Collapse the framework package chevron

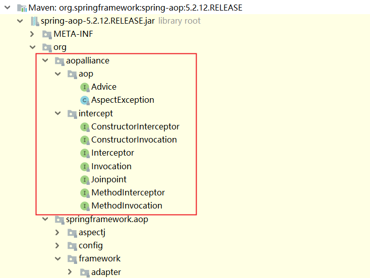58,259
